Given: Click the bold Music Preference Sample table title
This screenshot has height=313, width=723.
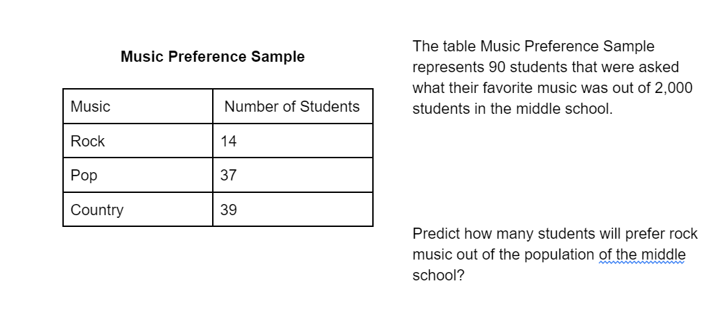Looking at the screenshot, I should [213, 56].
